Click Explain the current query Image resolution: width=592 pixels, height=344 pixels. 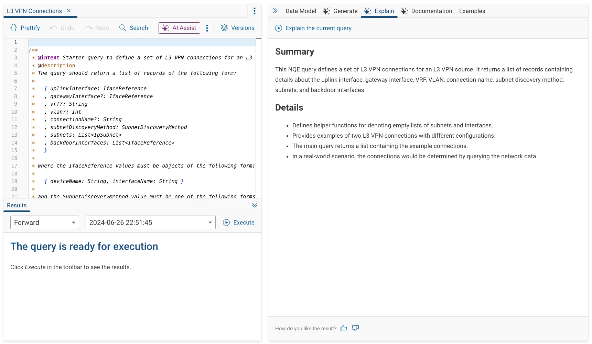pyautogui.click(x=313, y=28)
